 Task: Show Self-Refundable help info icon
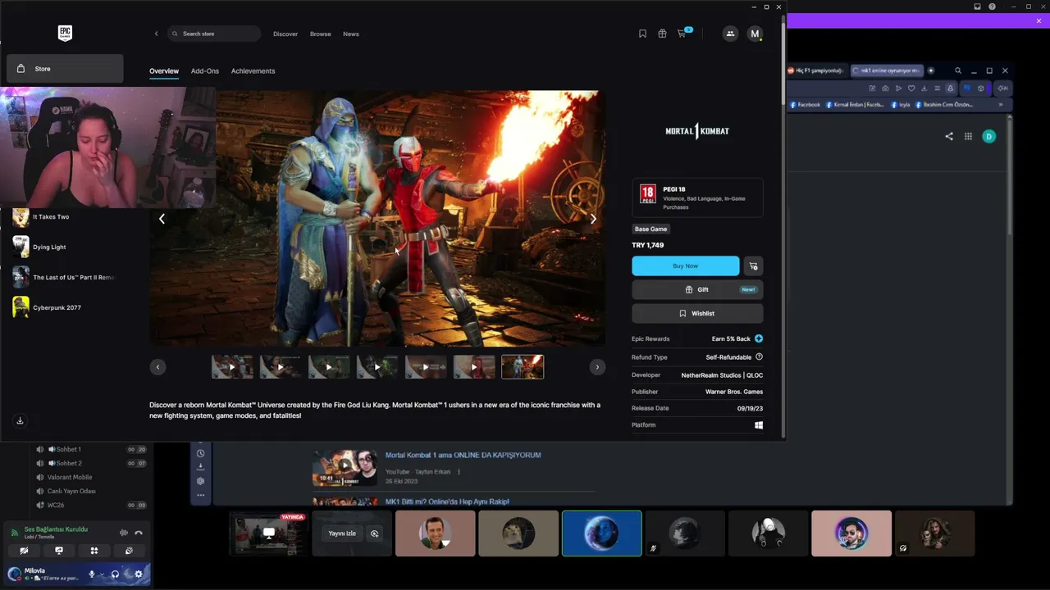759,357
